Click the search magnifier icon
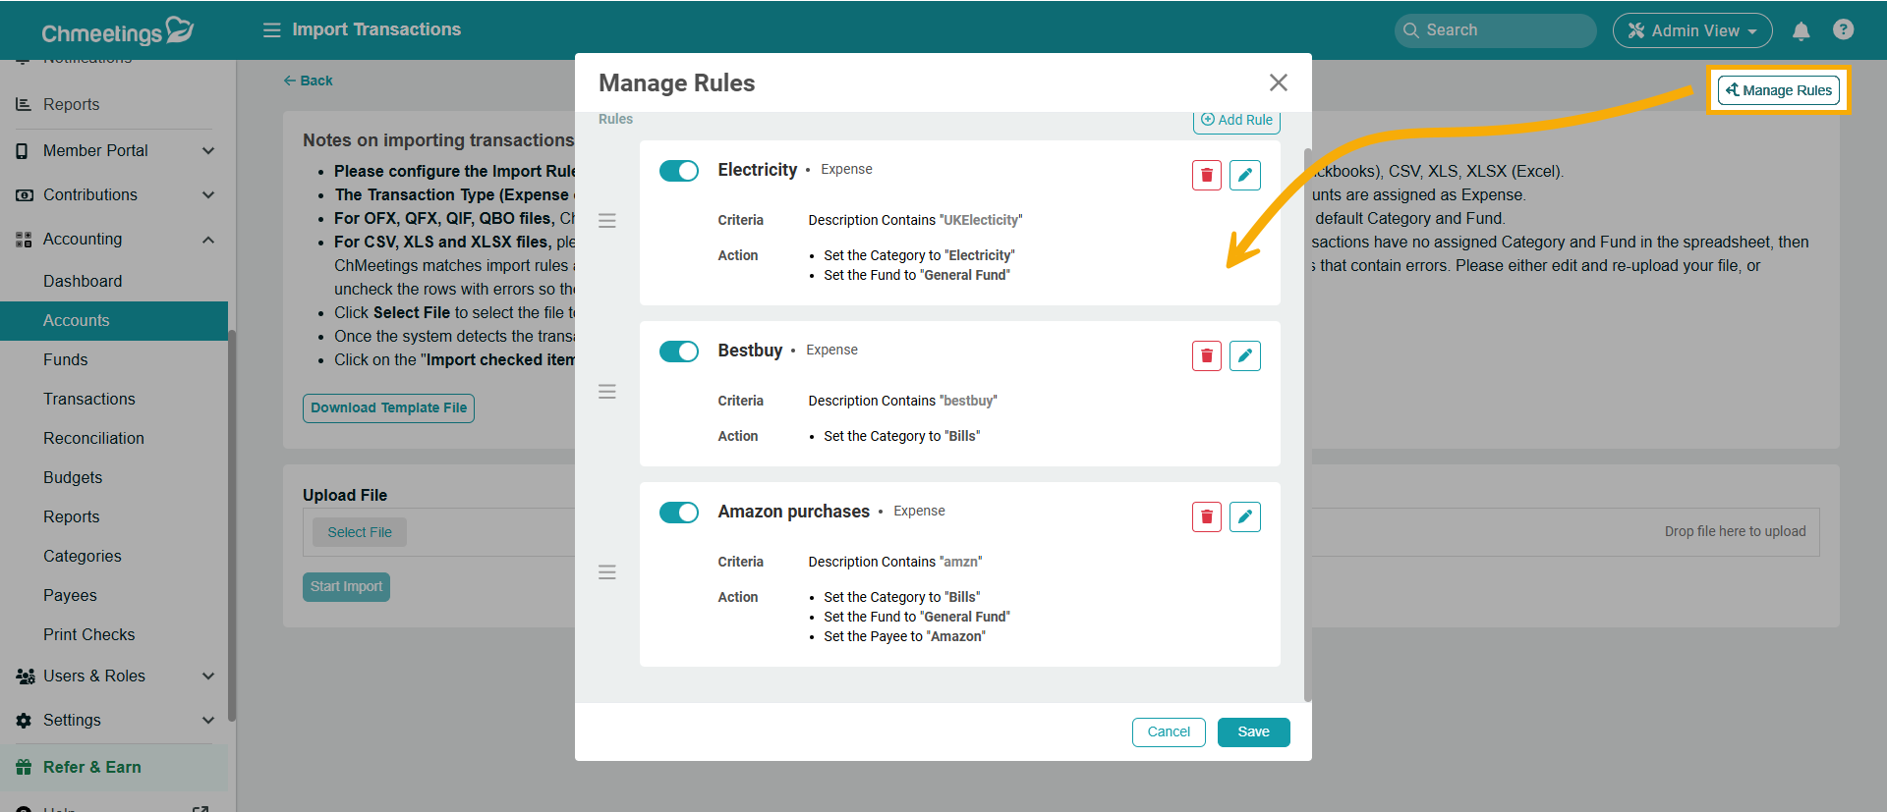Image resolution: width=1887 pixels, height=812 pixels. click(x=1410, y=30)
